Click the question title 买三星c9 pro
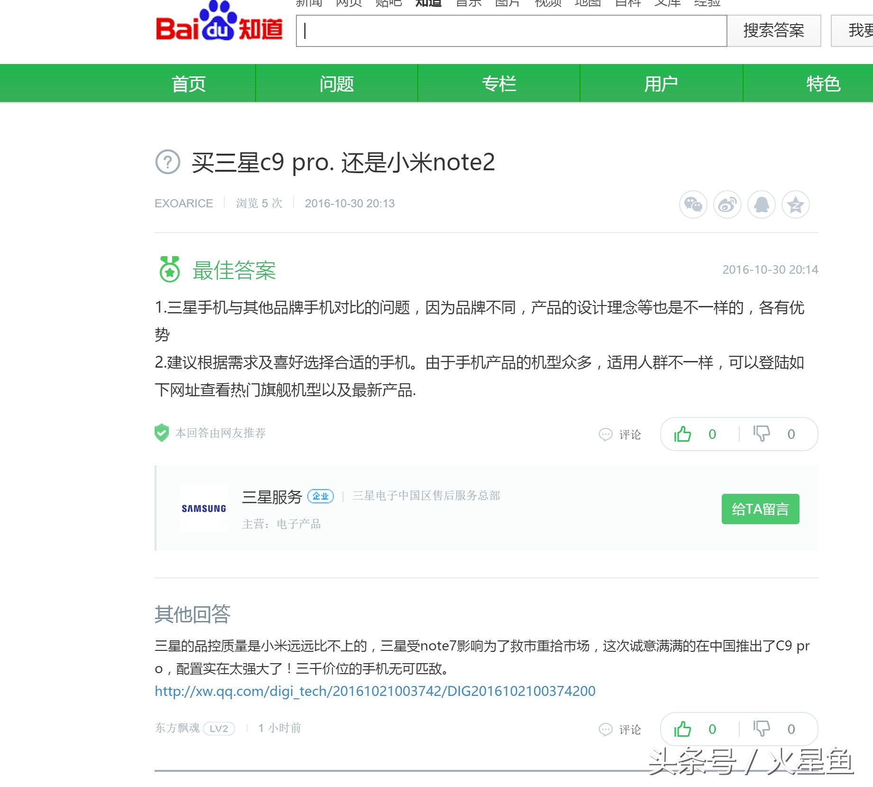This screenshot has width=873, height=787. click(x=343, y=162)
